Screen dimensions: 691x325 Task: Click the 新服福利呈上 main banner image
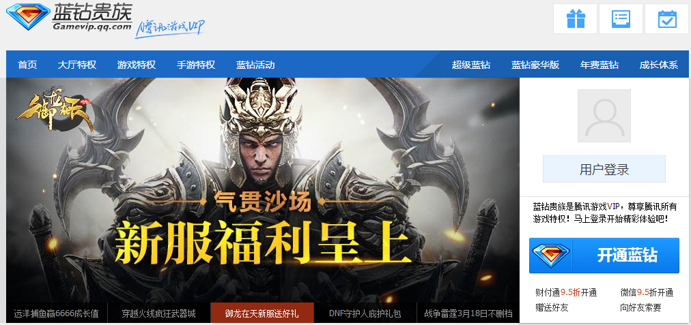pyautogui.click(x=263, y=190)
